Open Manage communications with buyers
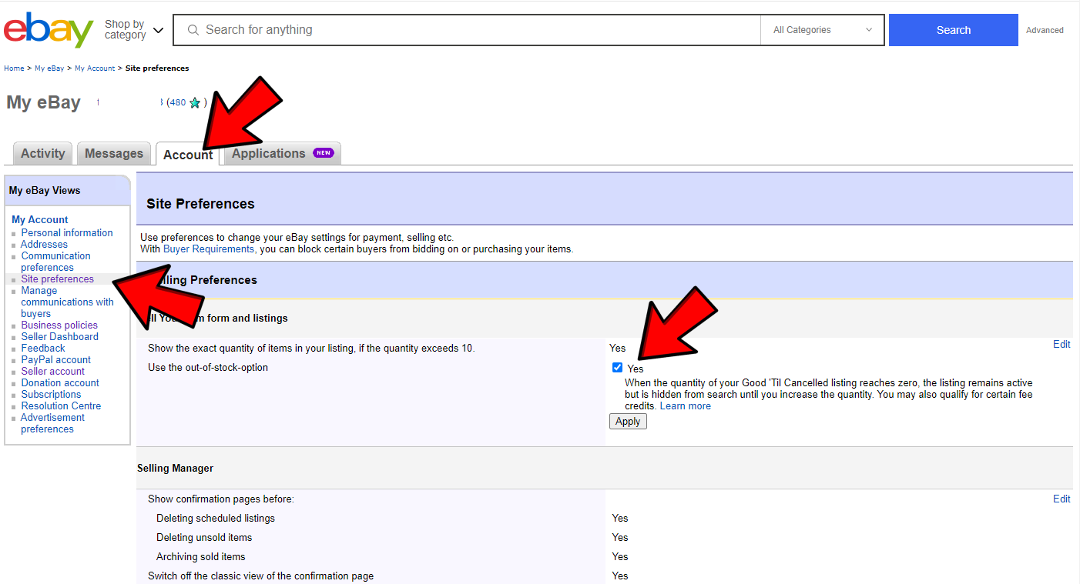Viewport: 1080px width, 584px height. [x=67, y=302]
